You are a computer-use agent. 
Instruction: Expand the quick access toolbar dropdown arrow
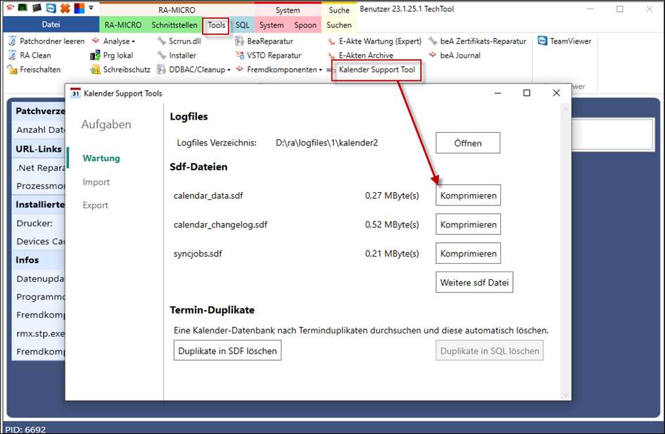(91, 8)
